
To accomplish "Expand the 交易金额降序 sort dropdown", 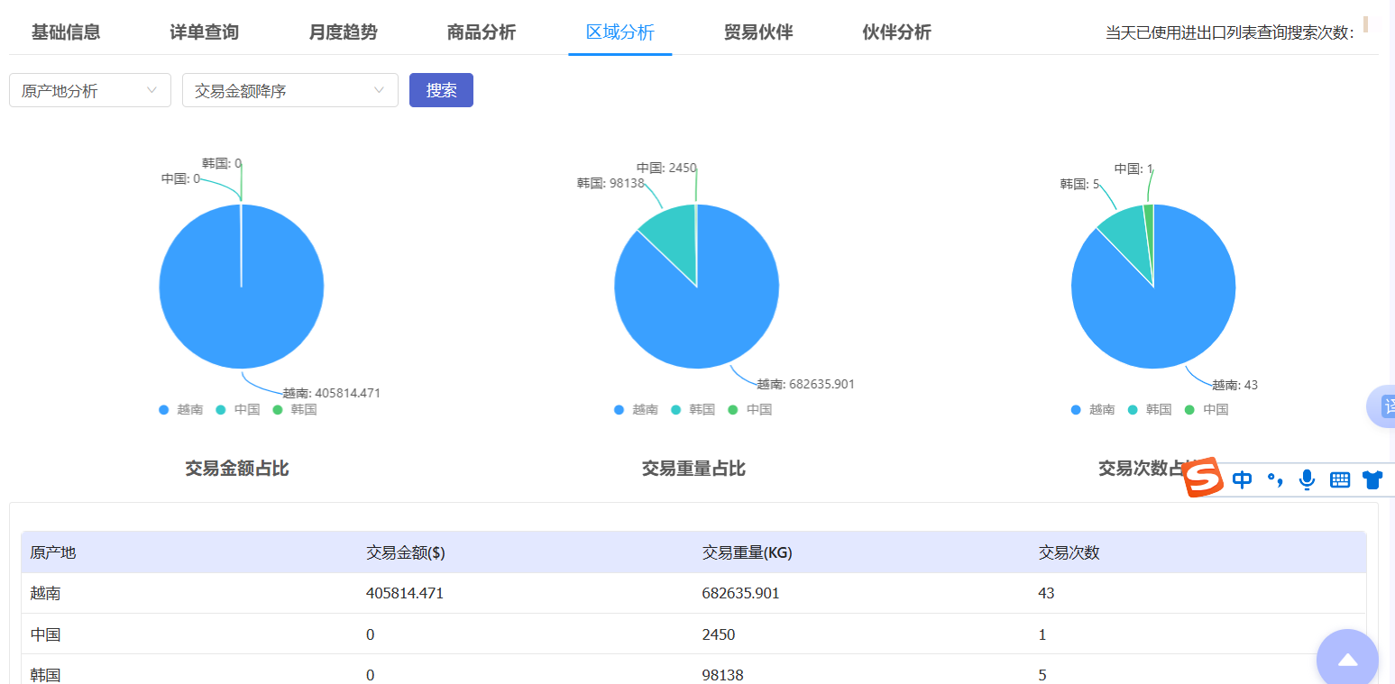I will point(289,90).
